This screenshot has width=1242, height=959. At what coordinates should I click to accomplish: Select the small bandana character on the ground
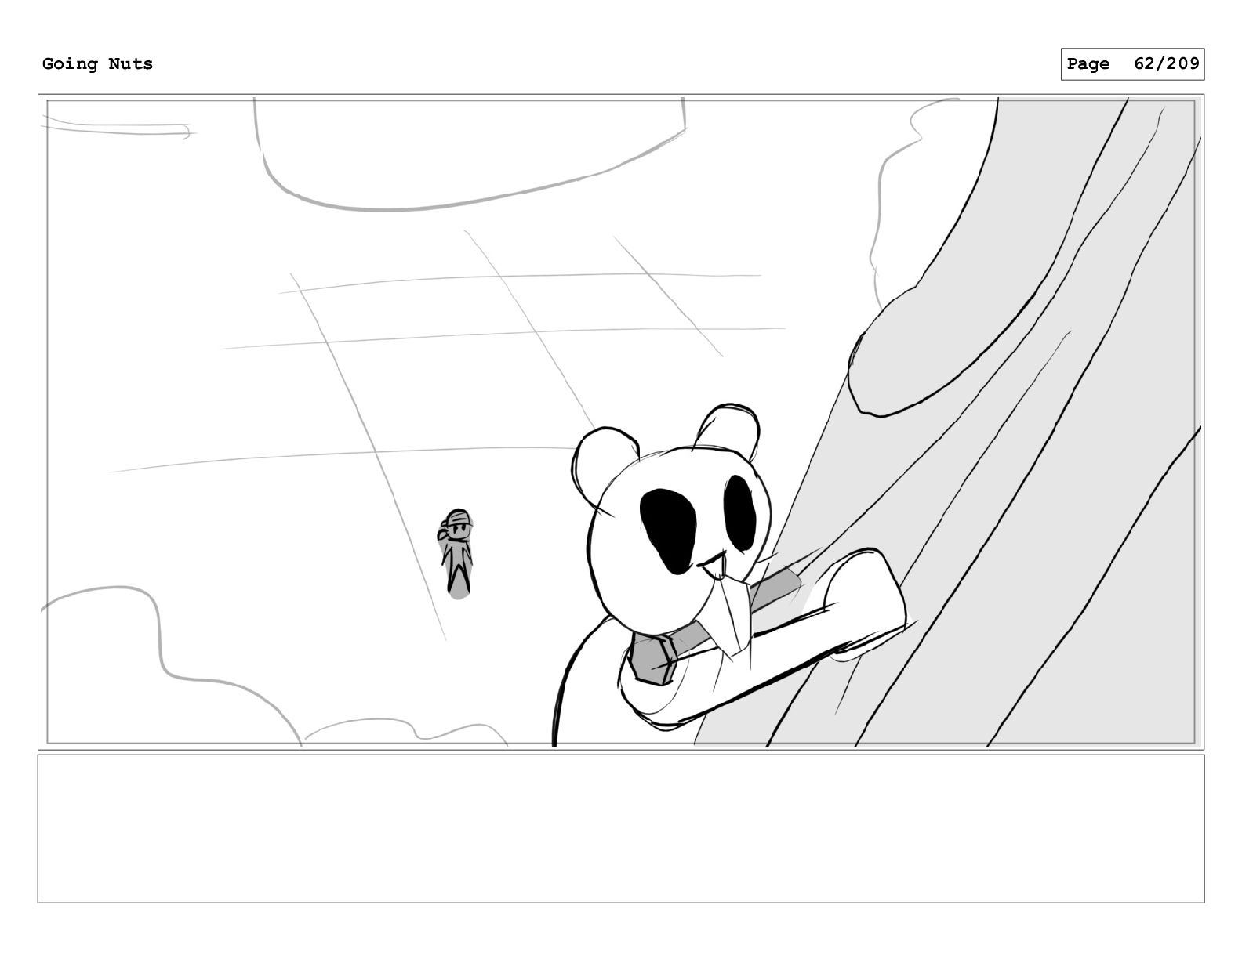[457, 553]
